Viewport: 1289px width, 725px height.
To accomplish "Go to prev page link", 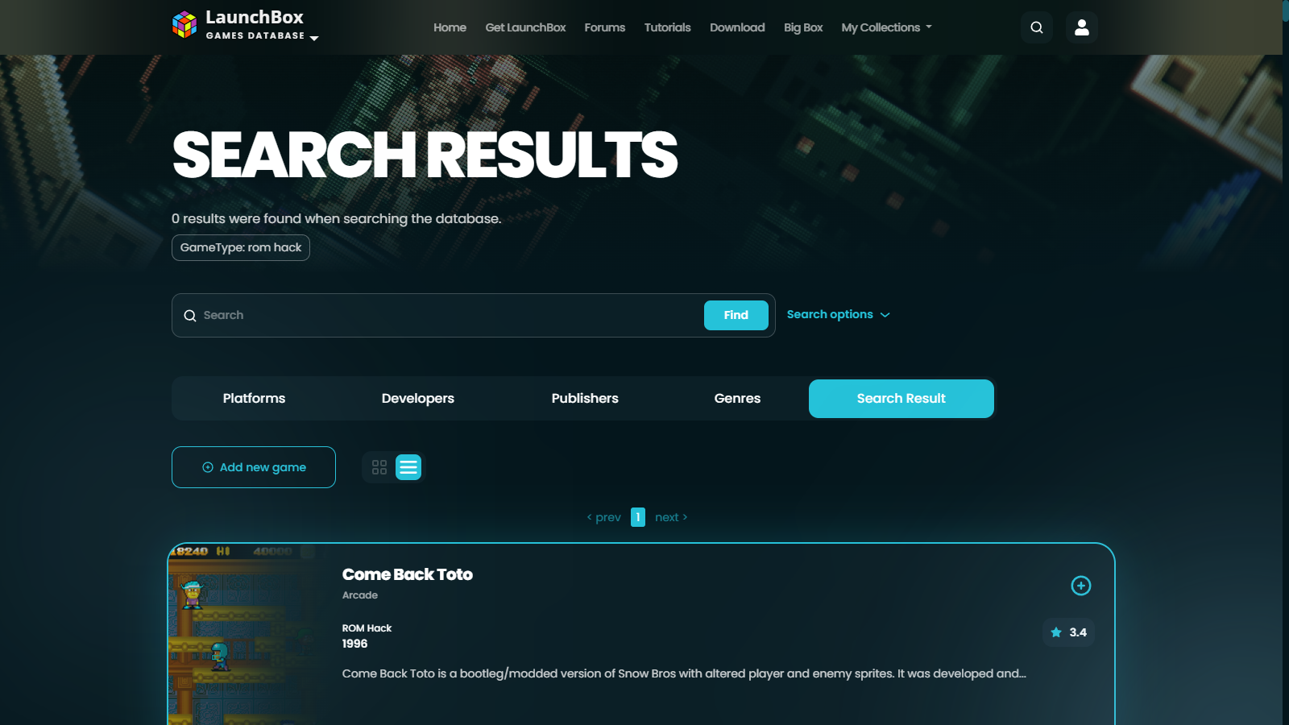I will 603,517.
